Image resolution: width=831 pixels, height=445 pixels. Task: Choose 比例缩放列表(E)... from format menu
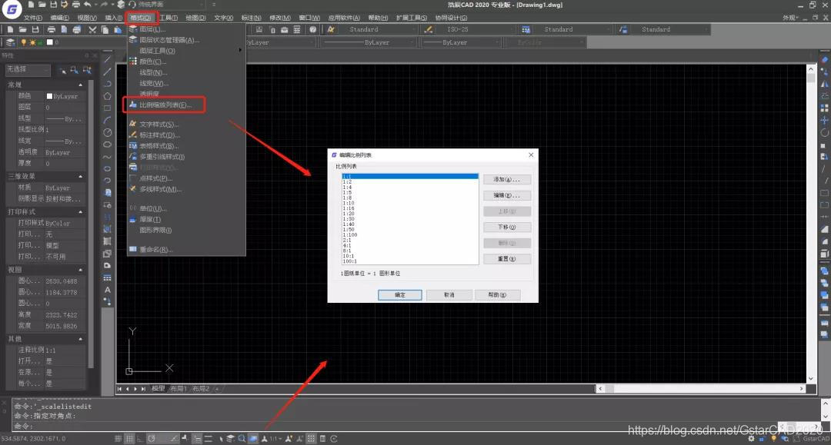pyautogui.click(x=165, y=105)
